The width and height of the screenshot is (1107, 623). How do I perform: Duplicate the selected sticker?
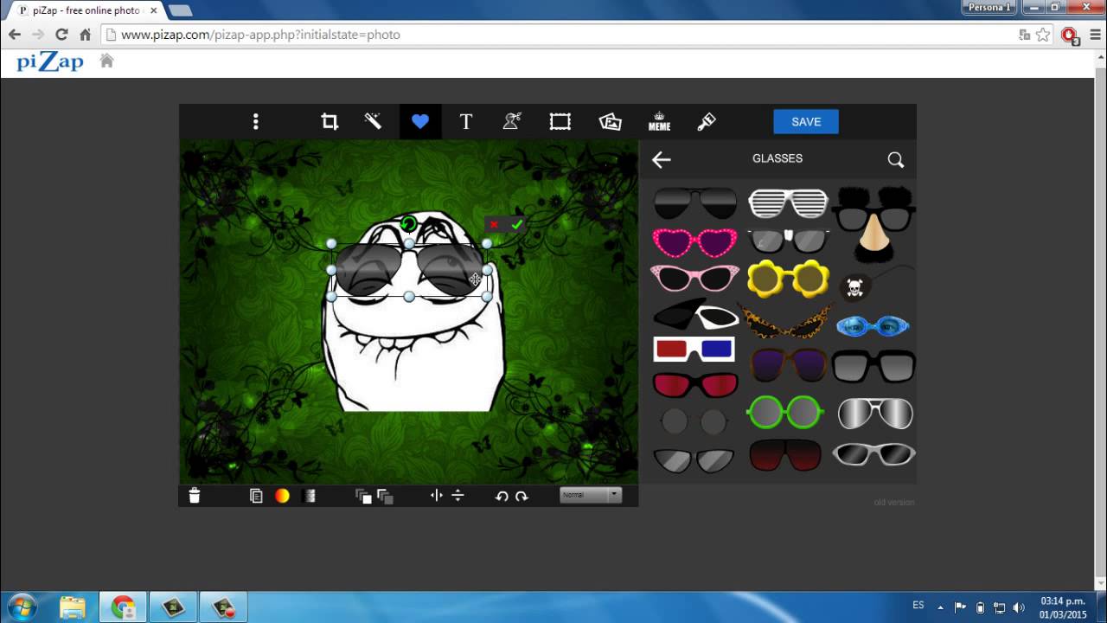coord(256,496)
